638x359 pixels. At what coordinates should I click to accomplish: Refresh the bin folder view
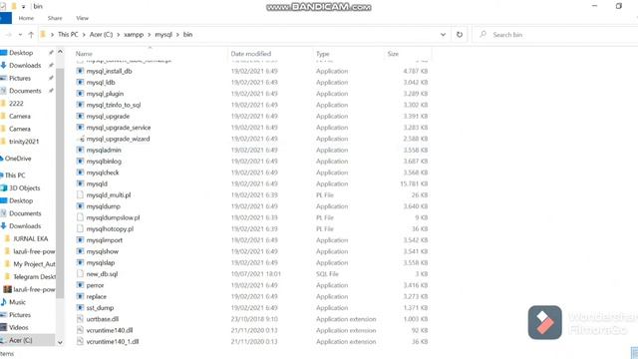pyautogui.click(x=460, y=35)
